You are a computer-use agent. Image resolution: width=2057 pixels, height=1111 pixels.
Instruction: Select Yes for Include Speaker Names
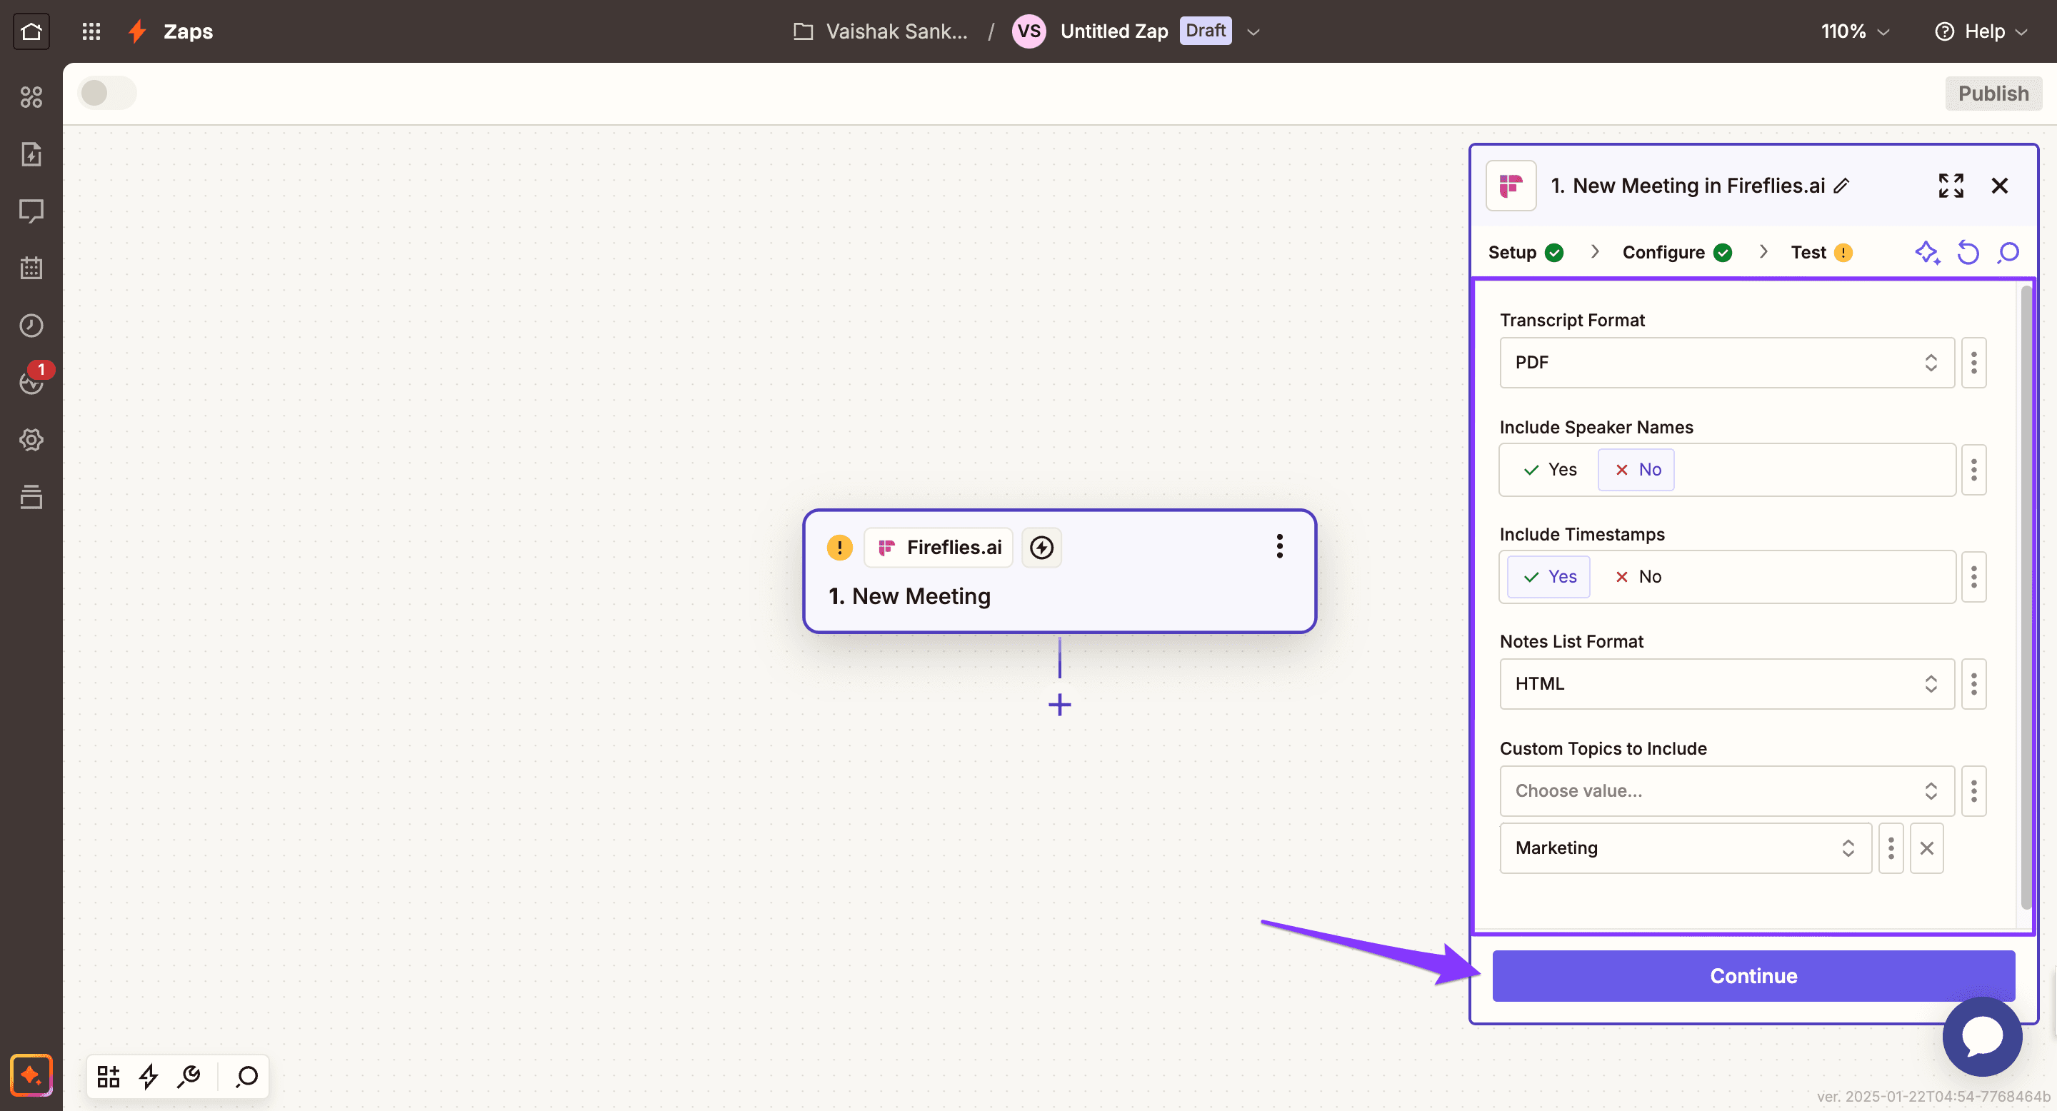coord(1550,469)
